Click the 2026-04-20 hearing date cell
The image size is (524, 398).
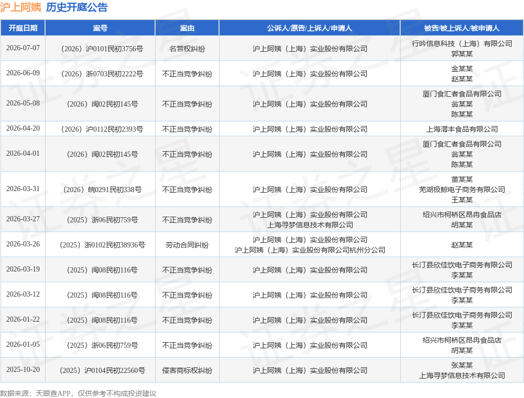tap(23, 129)
